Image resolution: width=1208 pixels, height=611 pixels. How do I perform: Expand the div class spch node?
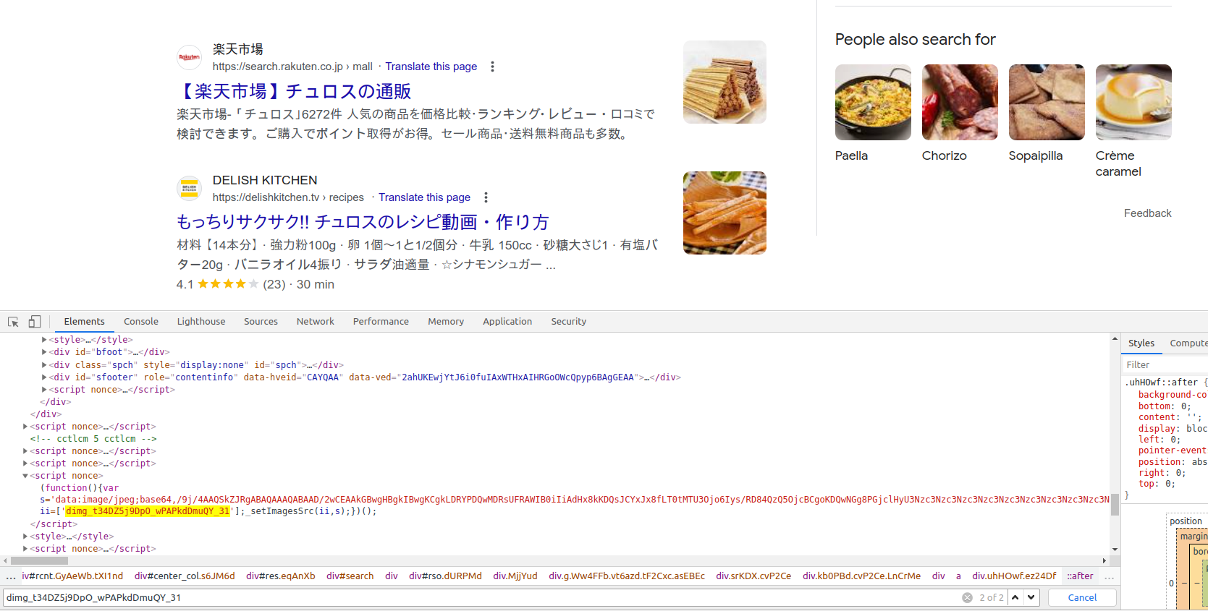coord(44,365)
